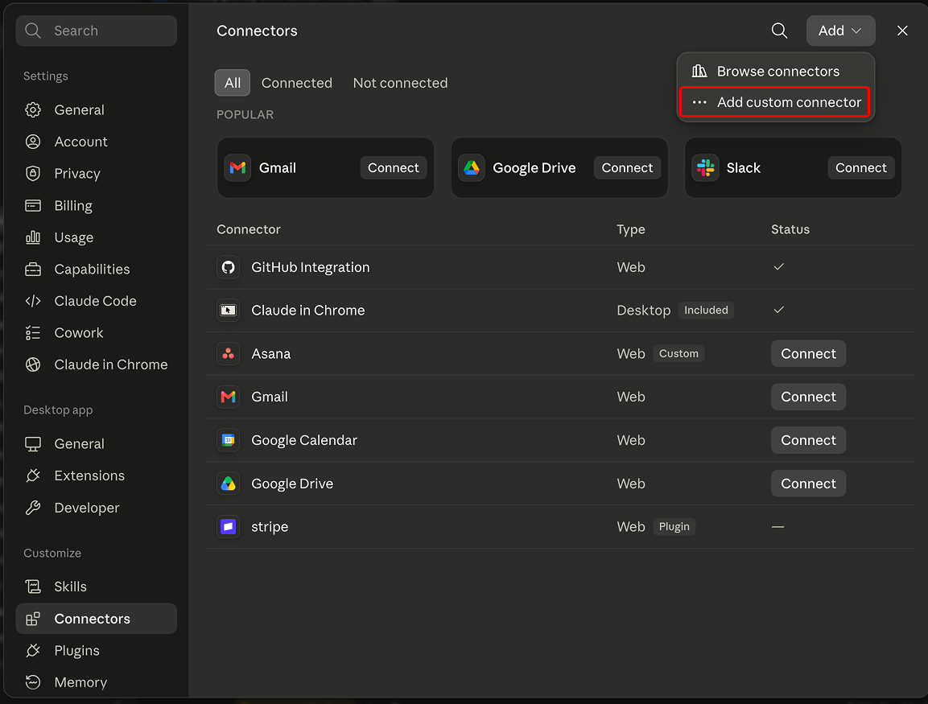Switch to the All filter tab
Screen dimensions: 928x704
(x=233, y=83)
